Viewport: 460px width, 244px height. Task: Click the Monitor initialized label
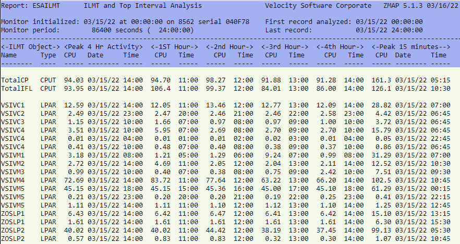(39, 22)
